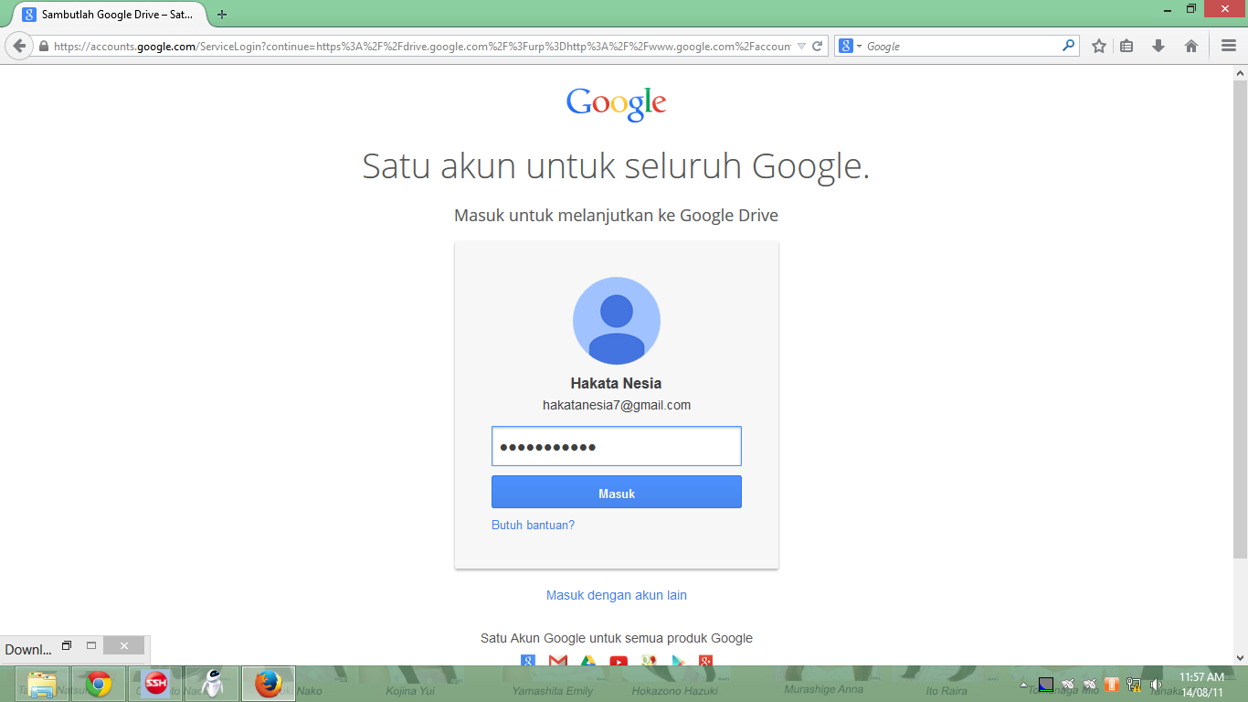Click the Google Drive product icon
This screenshot has height=702, width=1248.
pos(588,660)
